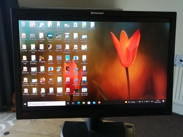Expand hidden system tray icons
The image size is (183, 137).
tap(137, 102)
